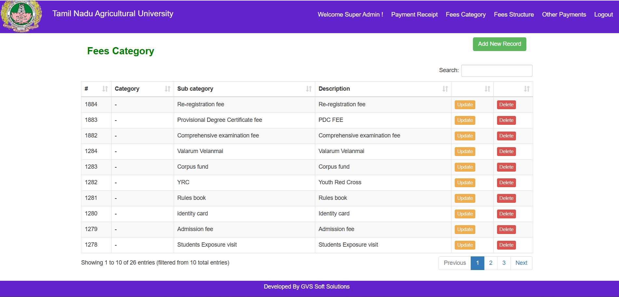Click sort arrows above the Update buttons
The image size is (619, 297).
click(487, 89)
